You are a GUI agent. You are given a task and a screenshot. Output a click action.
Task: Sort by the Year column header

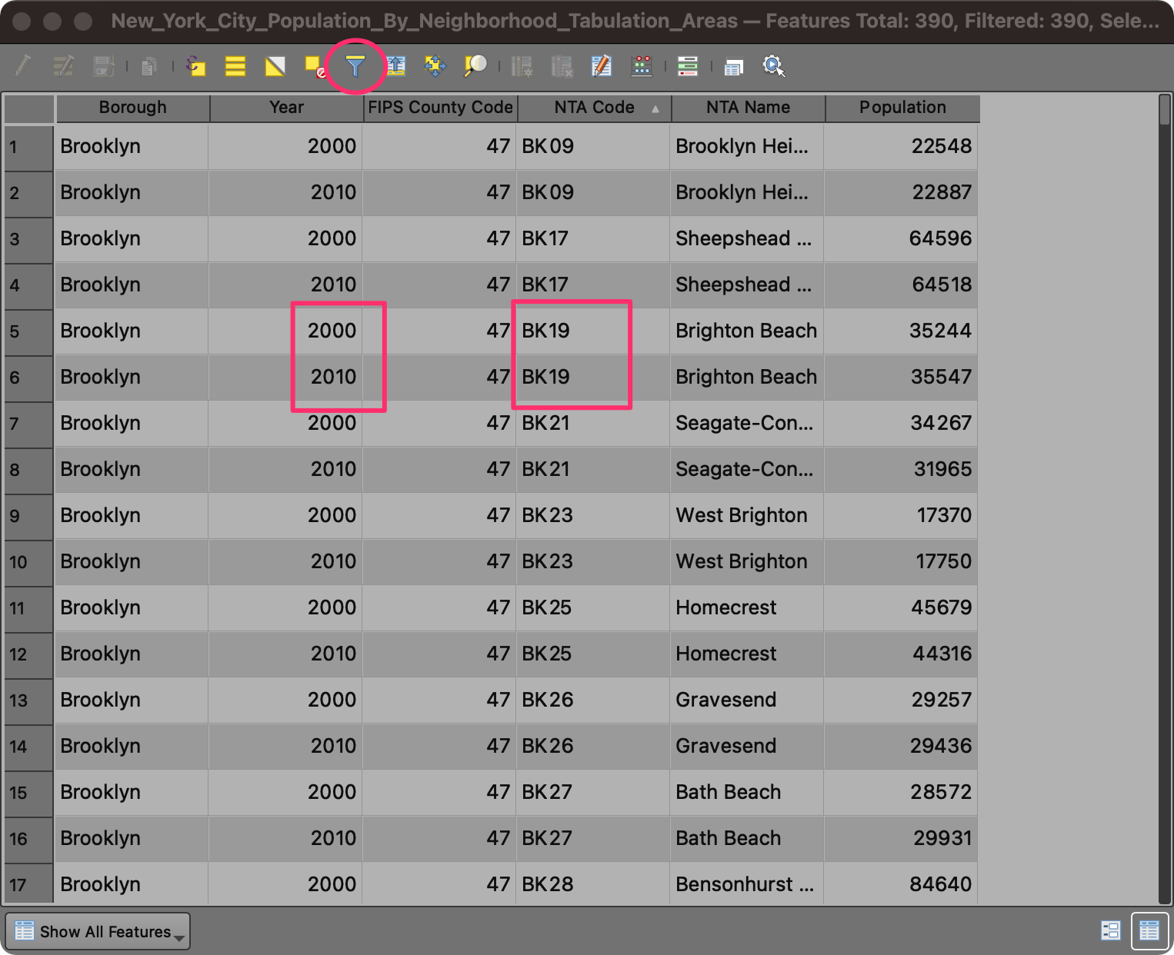pyautogui.click(x=286, y=108)
